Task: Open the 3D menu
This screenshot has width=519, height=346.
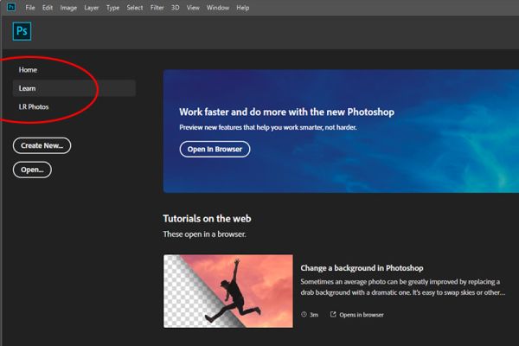Action: coord(175,8)
